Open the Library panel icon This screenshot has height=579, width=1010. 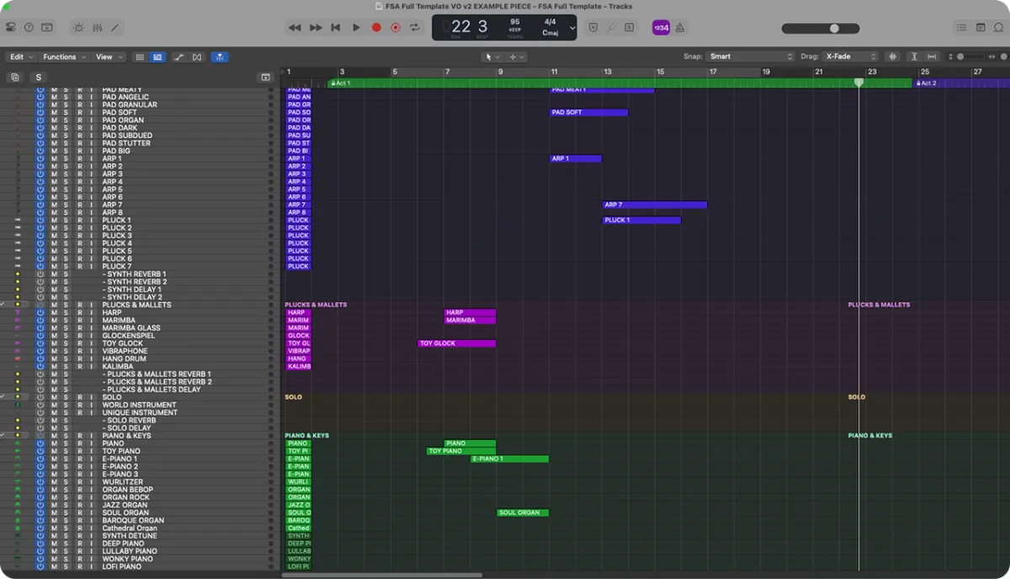(x=9, y=28)
